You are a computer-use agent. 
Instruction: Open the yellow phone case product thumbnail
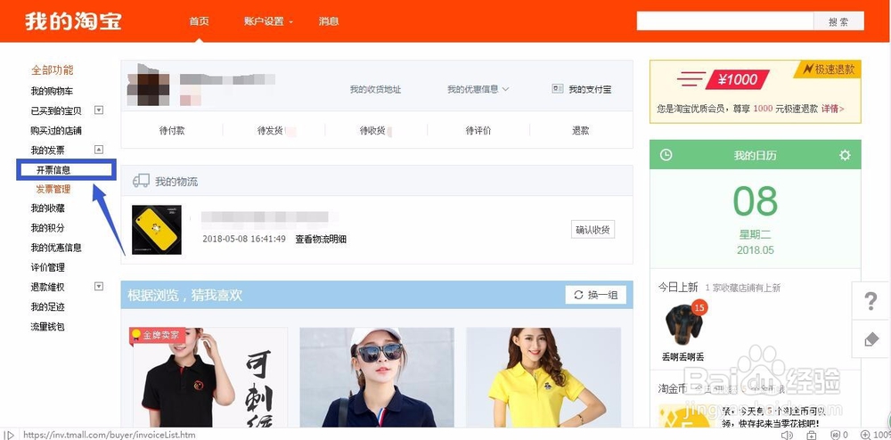coord(157,230)
